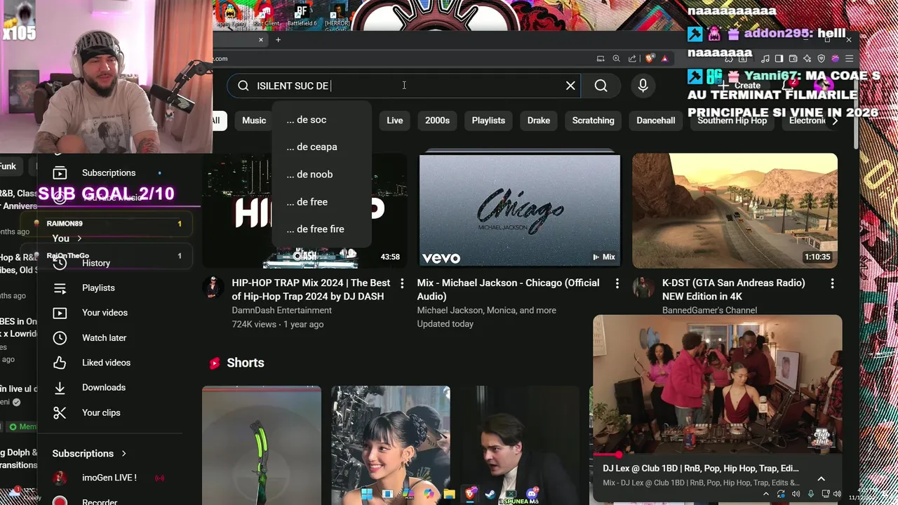This screenshot has height=505, width=898.
Task: Open the music note playlist icon
Action: point(765,59)
